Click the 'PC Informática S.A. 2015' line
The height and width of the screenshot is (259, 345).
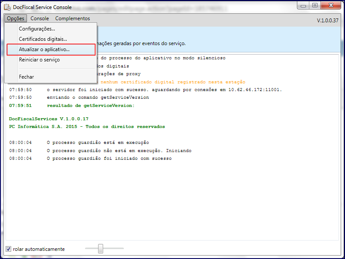pos(87,127)
